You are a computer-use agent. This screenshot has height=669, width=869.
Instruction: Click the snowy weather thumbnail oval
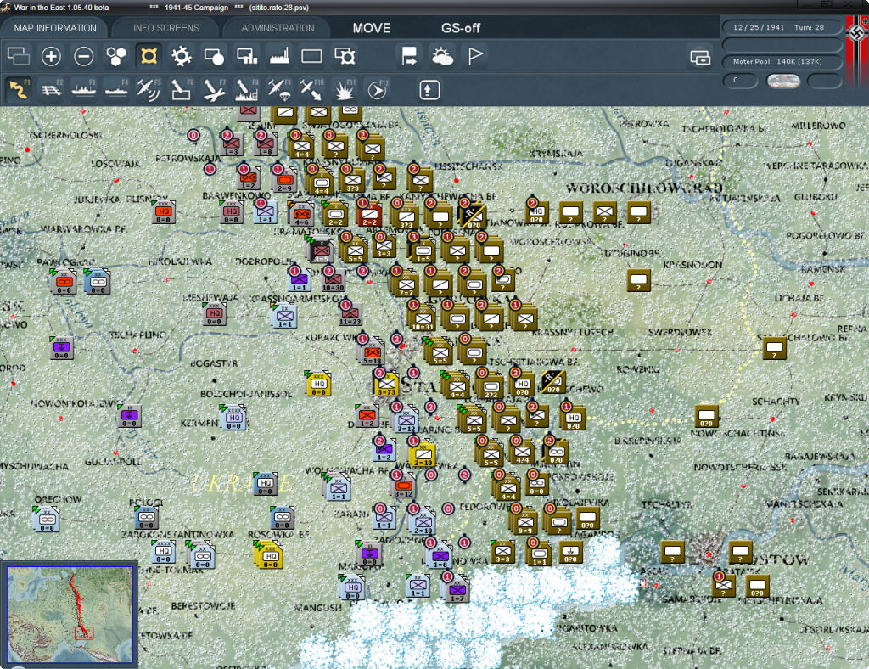(x=782, y=81)
